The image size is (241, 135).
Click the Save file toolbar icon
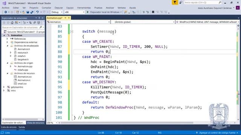(28, 12)
